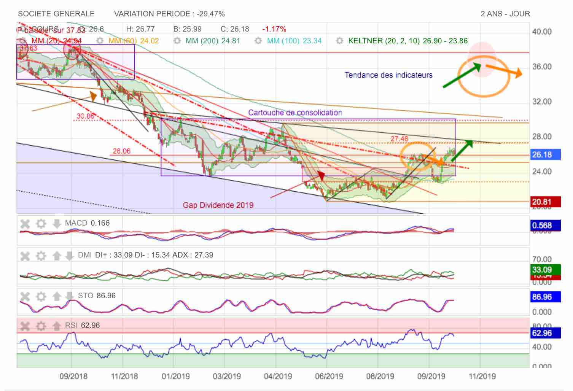The image size is (573, 391).
Task: Click the C: 26.18 close value
Action: [x=235, y=29]
